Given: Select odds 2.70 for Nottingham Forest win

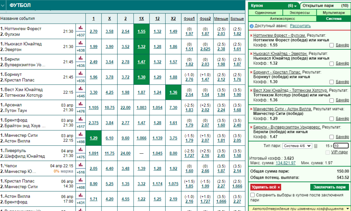Looking at the screenshot, I should (93, 31).
